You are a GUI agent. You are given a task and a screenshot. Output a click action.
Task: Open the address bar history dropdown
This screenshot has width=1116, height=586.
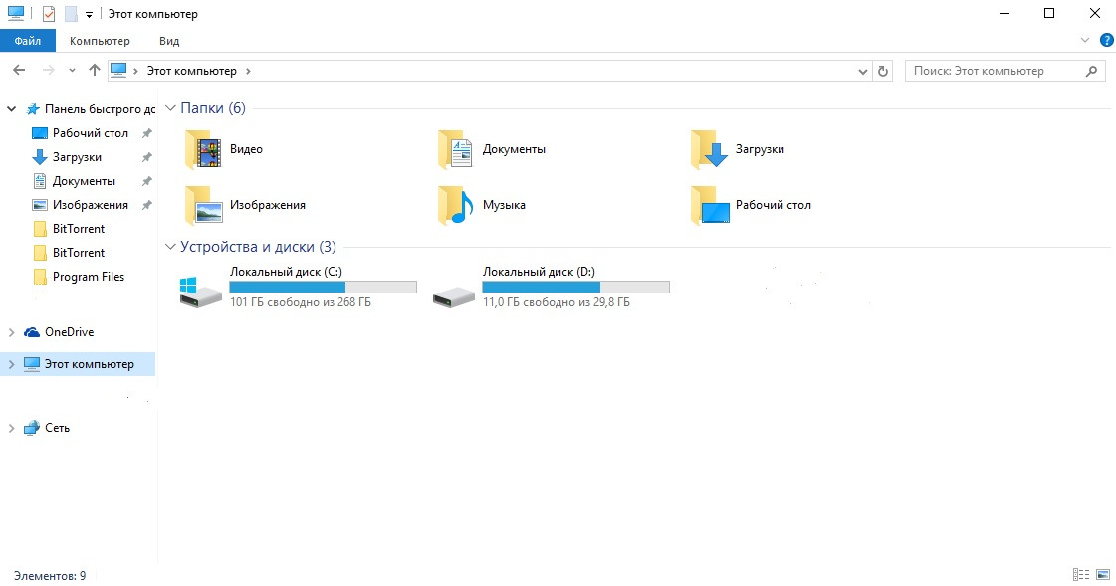pyautogui.click(x=863, y=72)
